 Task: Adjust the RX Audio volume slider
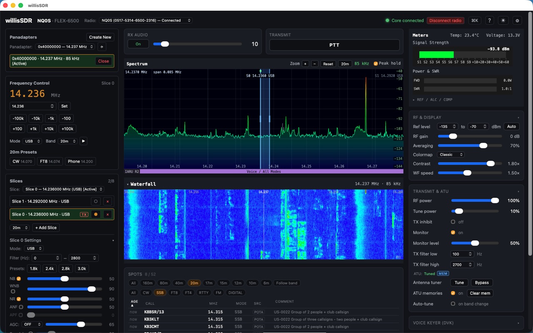[x=197, y=44]
